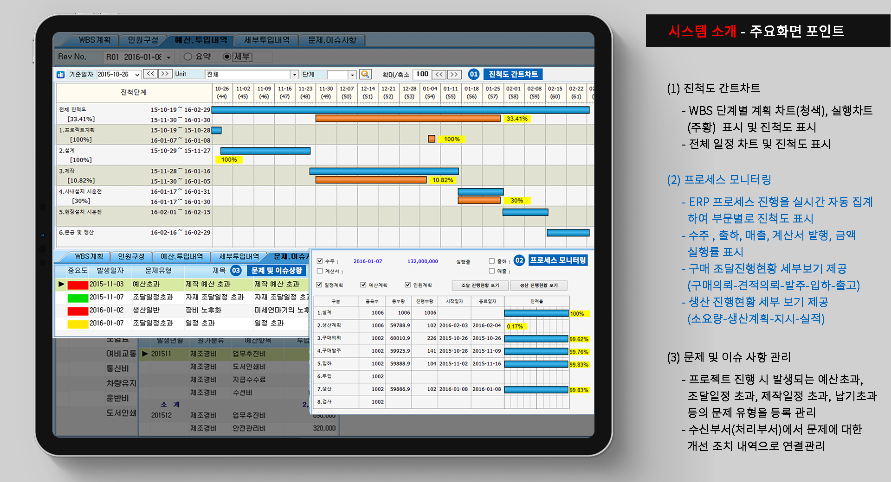Image resolution: width=891 pixels, height=482 pixels.
Task: Click the 발생일자 column header in issue list
Action: tap(110, 270)
